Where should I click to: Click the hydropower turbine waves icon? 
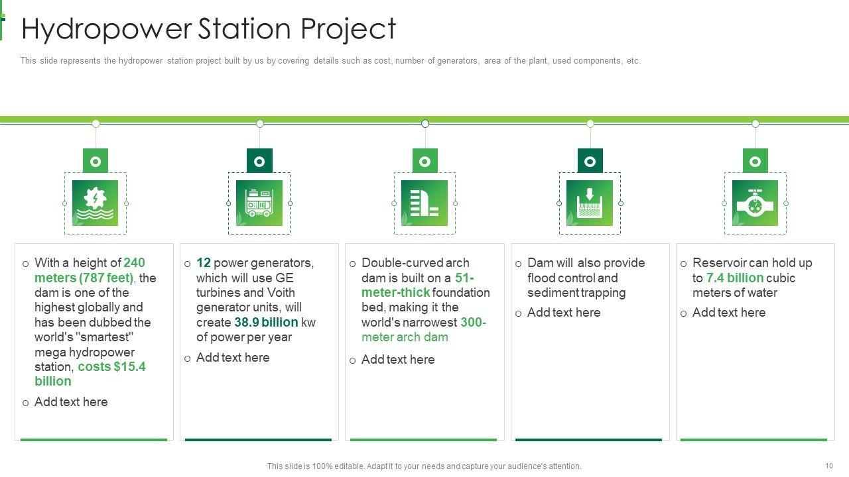point(96,203)
